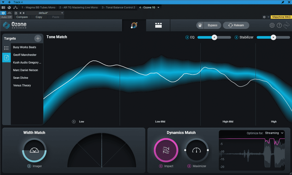Screen dimensions: 292x175
Task: Open the Optimize for Streaming dropdown
Action: 274,133
